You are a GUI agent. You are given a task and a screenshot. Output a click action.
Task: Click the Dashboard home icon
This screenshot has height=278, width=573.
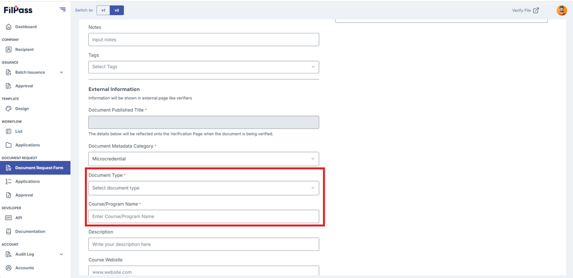pos(8,27)
